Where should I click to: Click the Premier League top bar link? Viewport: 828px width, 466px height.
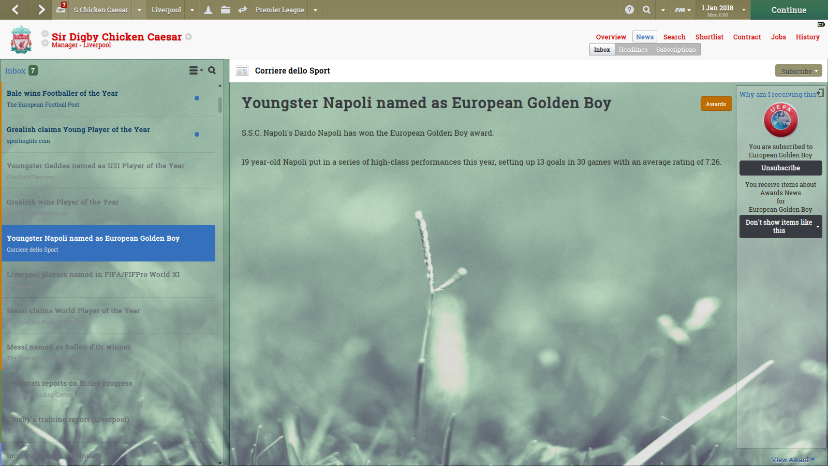coord(279,10)
